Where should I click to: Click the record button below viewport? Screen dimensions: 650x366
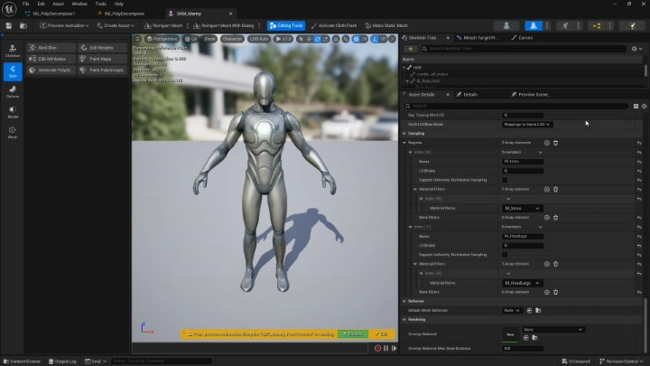pos(377,348)
